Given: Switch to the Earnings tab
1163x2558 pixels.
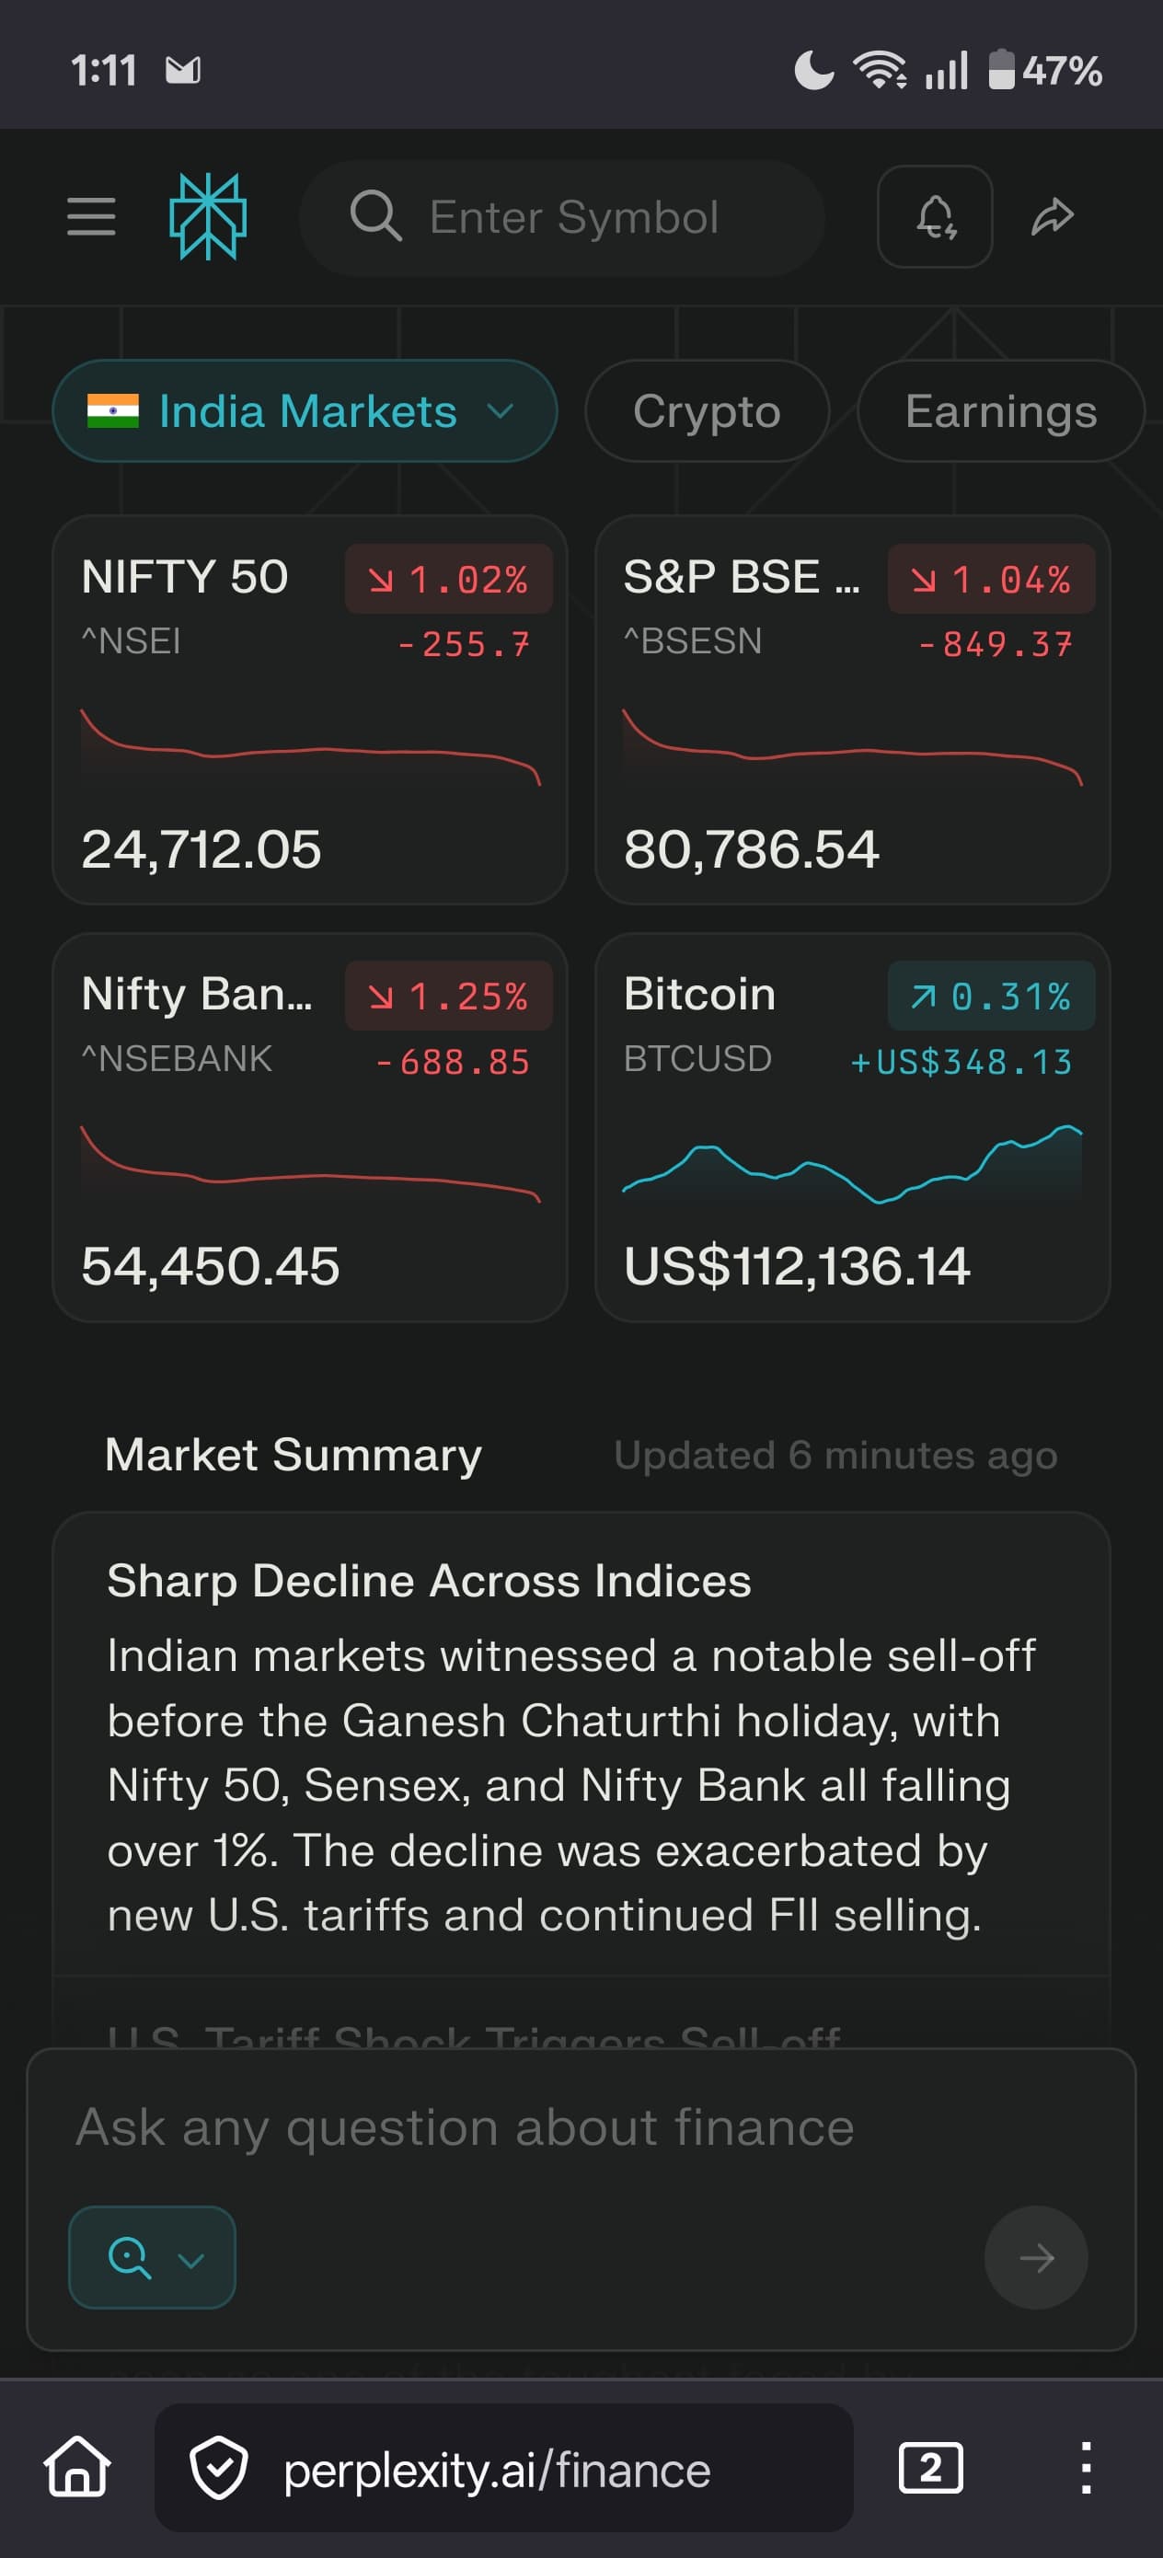Looking at the screenshot, I should point(1000,411).
